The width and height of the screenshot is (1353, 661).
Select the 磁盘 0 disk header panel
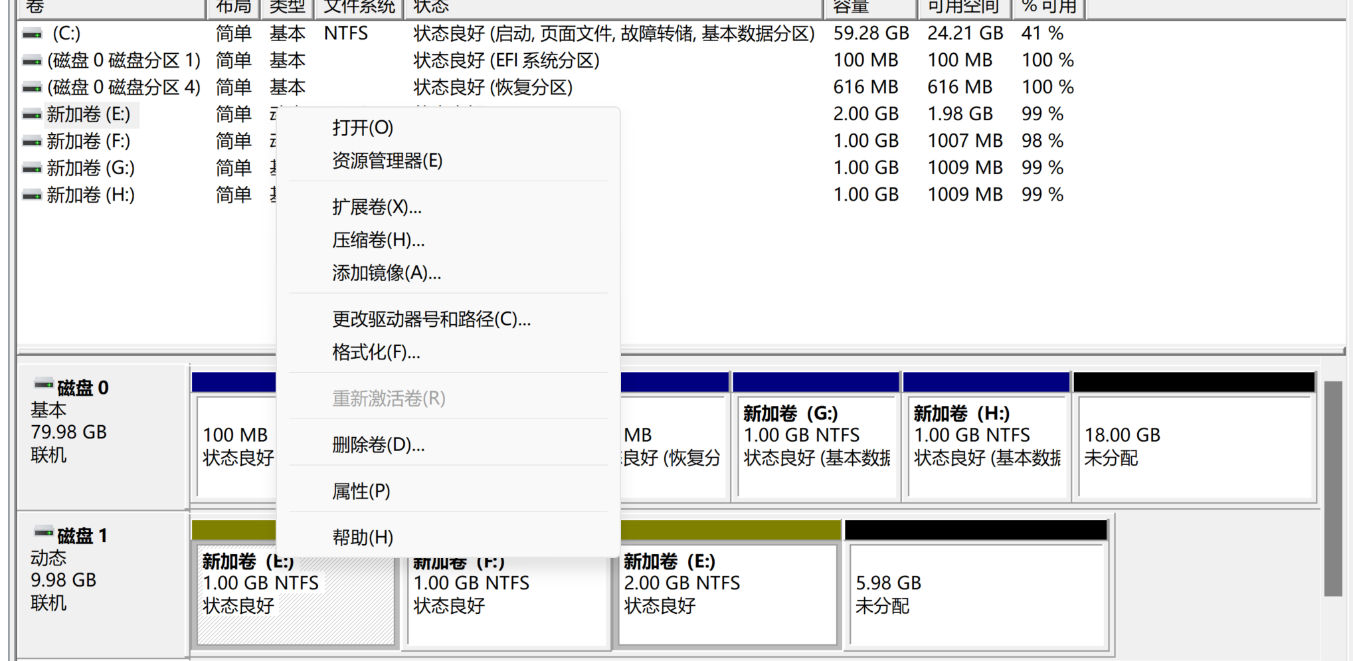point(103,437)
